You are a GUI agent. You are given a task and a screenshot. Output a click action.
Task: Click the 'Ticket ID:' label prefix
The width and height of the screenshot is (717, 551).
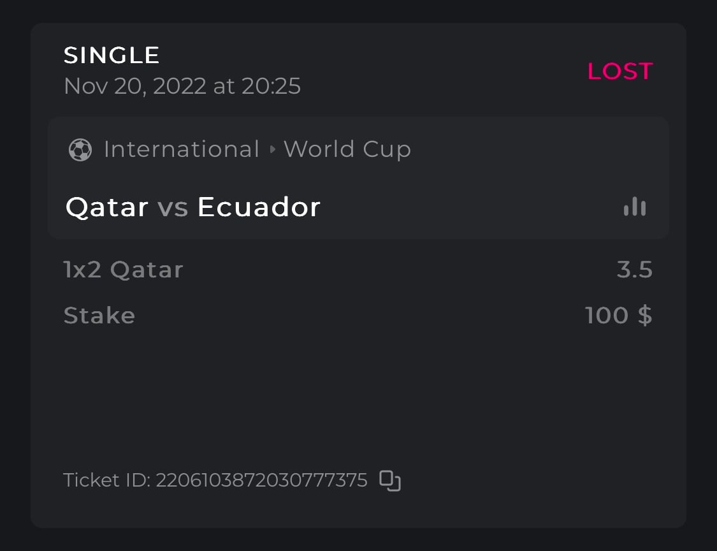[107, 480]
